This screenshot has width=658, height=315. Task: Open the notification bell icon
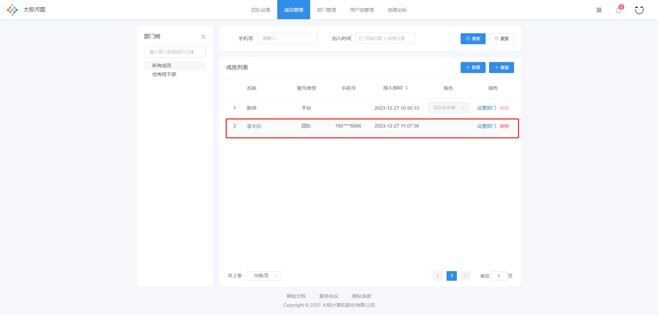tap(618, 10)
